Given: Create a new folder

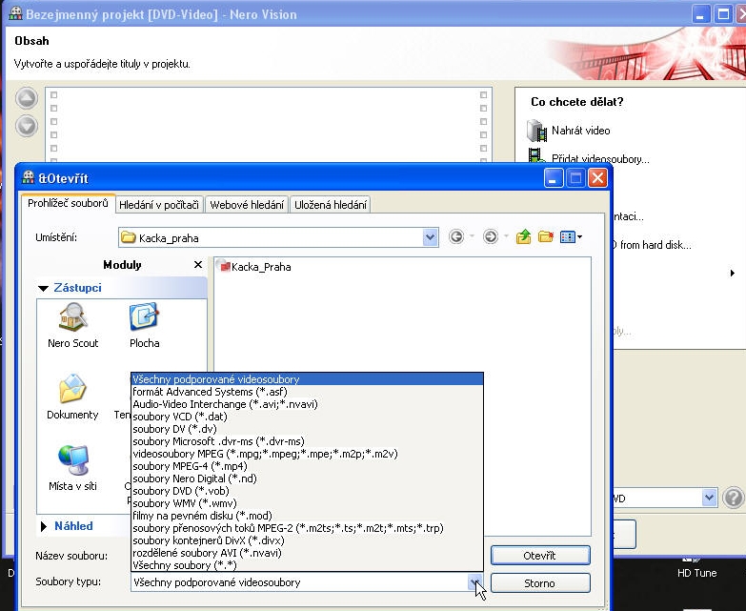Looking at the screenshot, I should [546, 237].
